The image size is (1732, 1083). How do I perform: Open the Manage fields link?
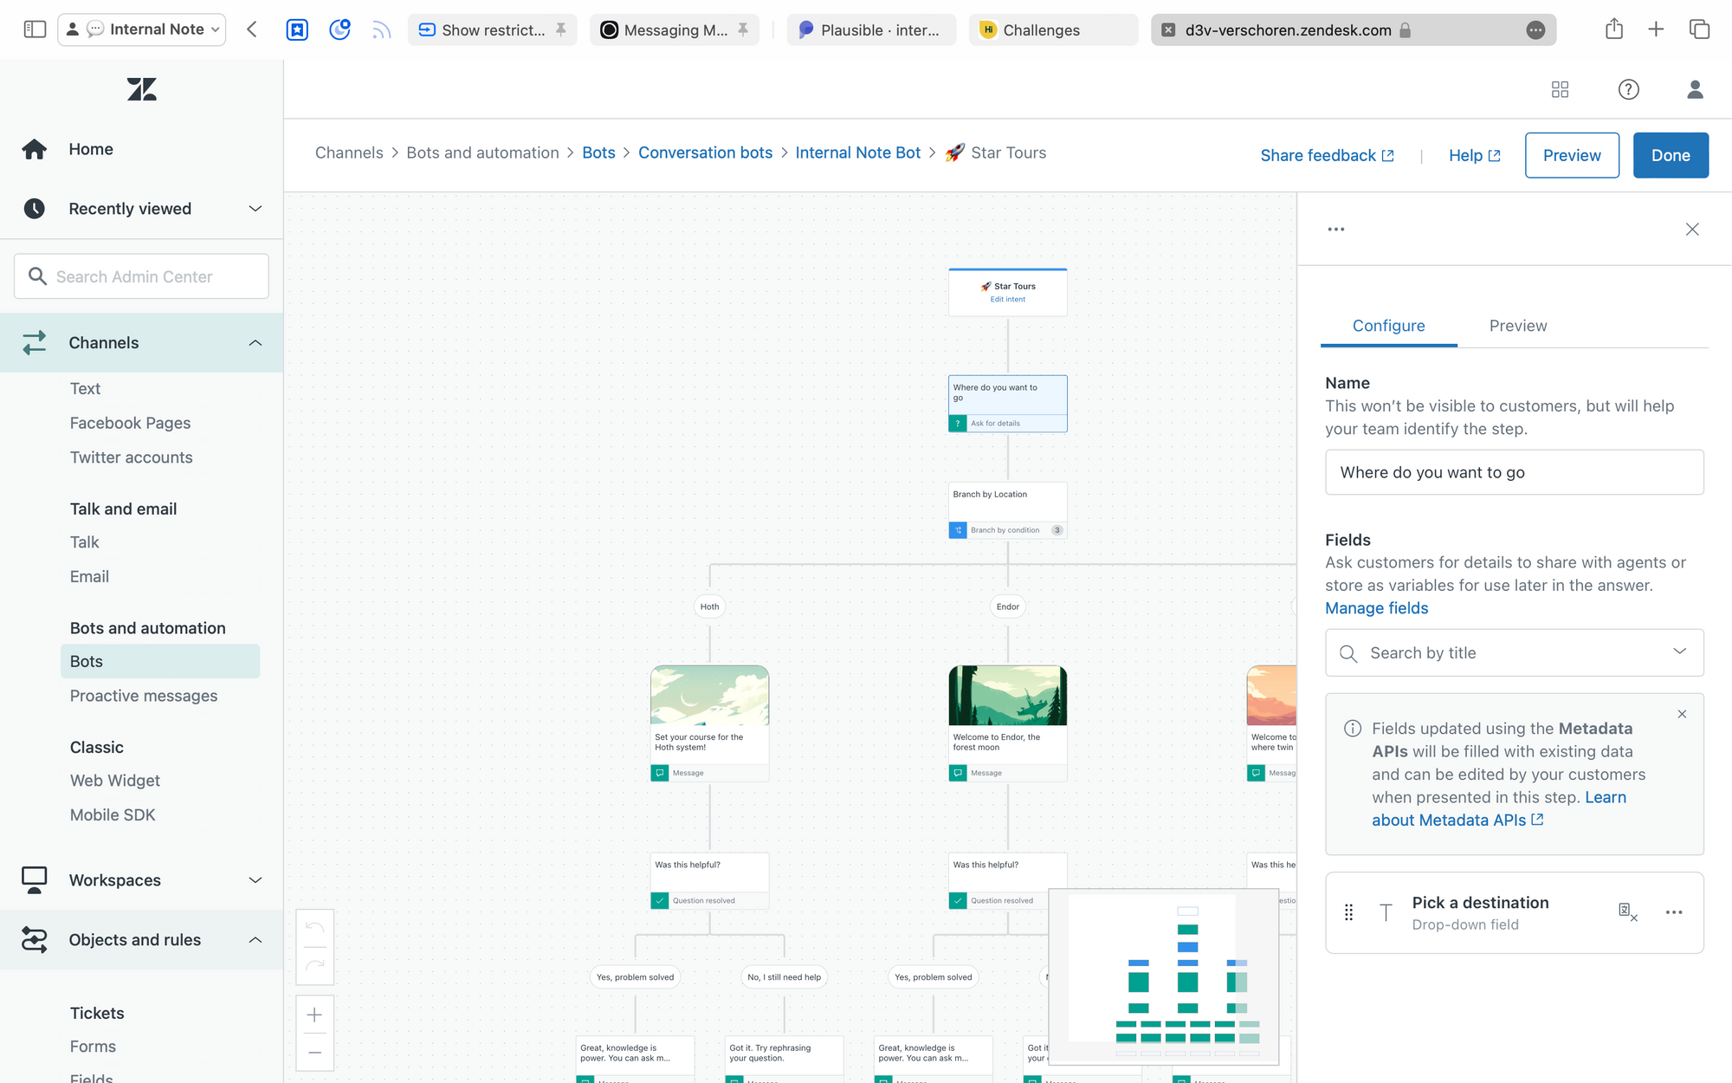[x=1376, y=608]
